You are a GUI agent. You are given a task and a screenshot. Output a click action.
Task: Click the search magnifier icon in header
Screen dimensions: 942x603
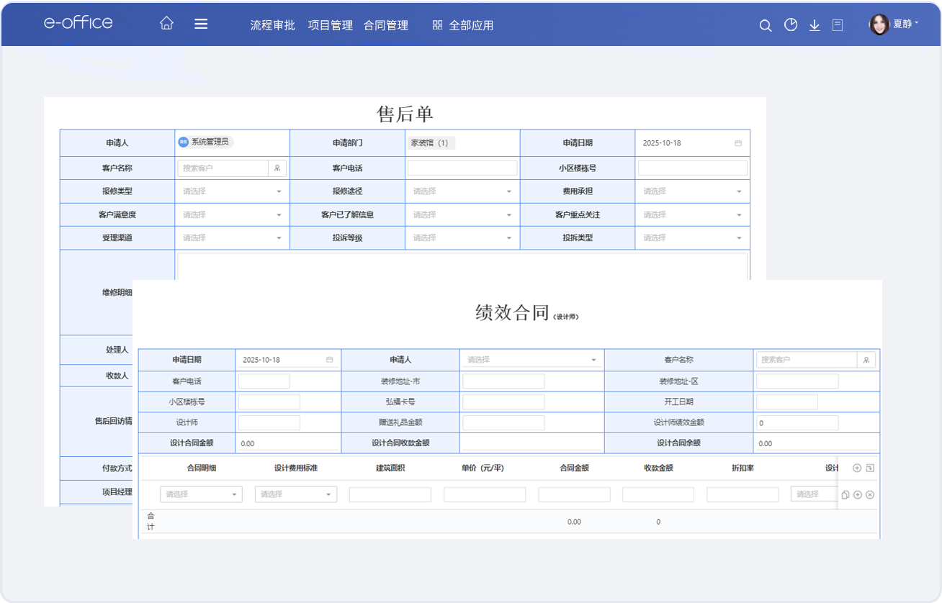[766, 25]
